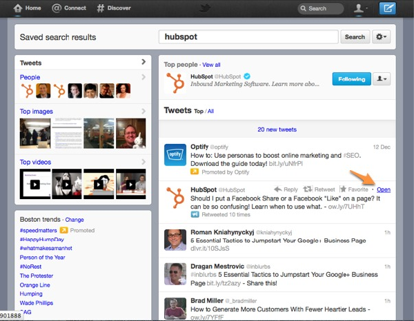Viewport: 414px width, 321px height.
Task: Click the Twitter bird logo
Action: (205, 8)
